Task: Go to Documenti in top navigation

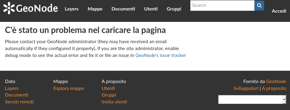Action: [x=123, y=9]
